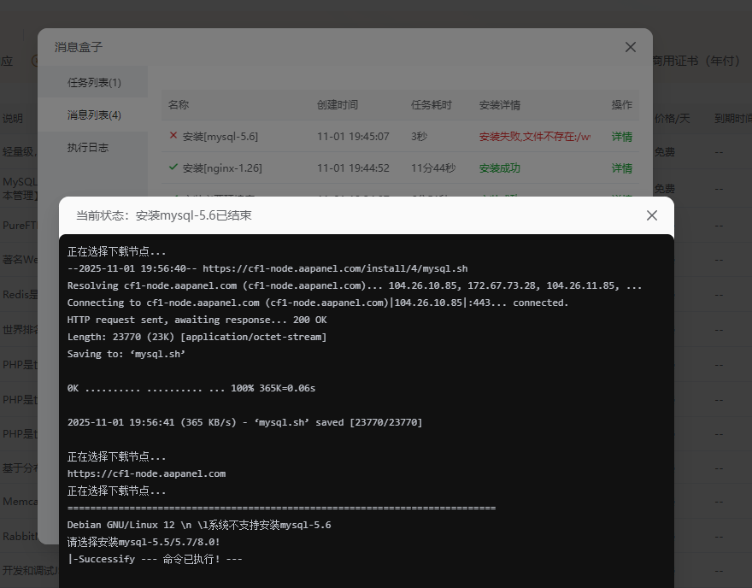Screen dimensions: 752x588
Task: Click the red failed X icon for mysql-5.6
Action: click(x=173, y=136)
